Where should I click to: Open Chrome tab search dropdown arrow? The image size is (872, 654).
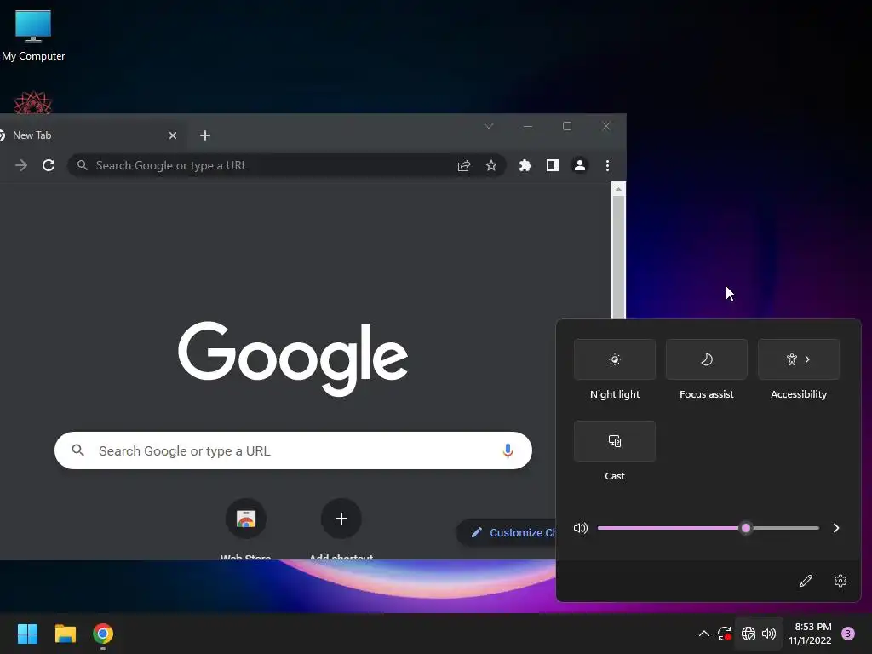point(488,126)
